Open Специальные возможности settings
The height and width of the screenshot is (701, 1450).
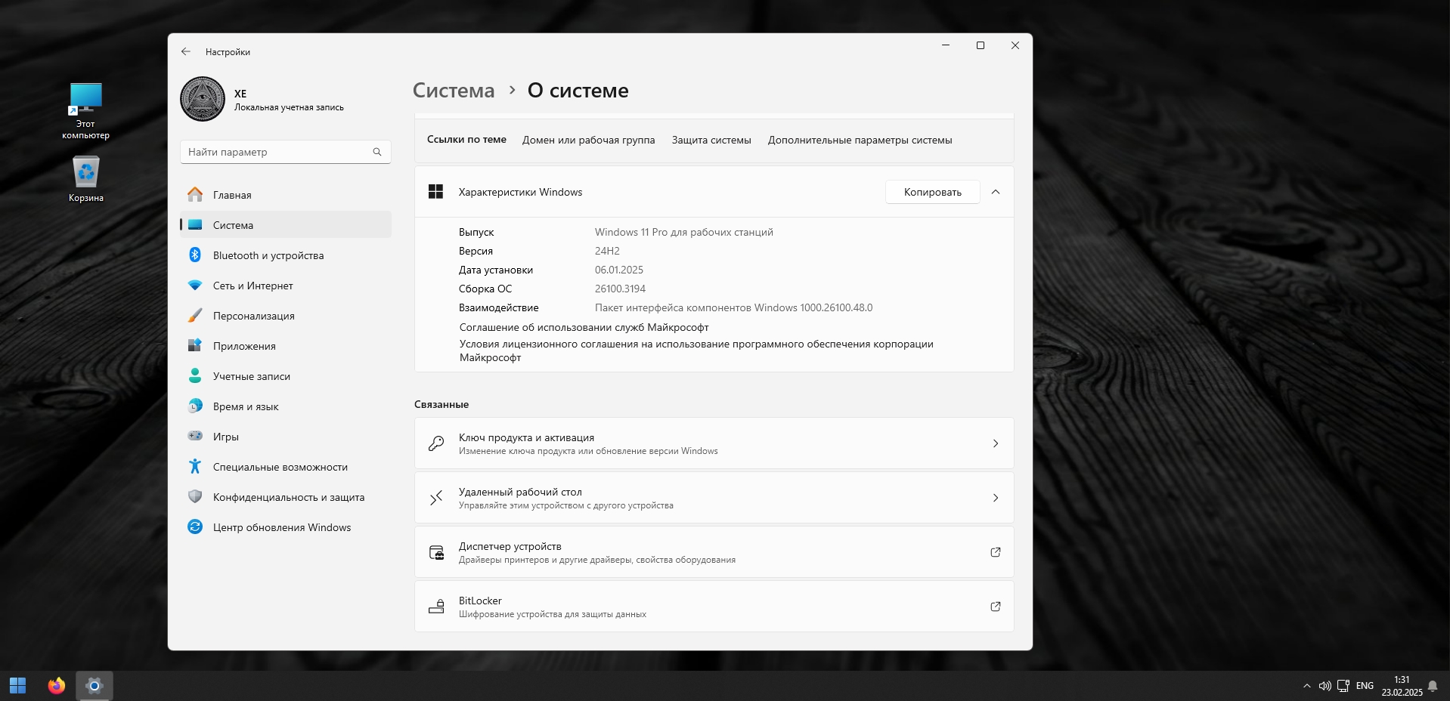[280, 467]
